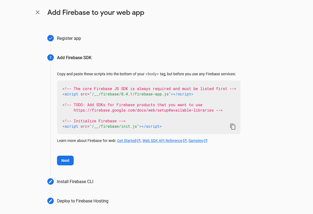Screen dimensions: 313x214
Task: Open the Web SDK API Reference link
Action: pos(162,141)
